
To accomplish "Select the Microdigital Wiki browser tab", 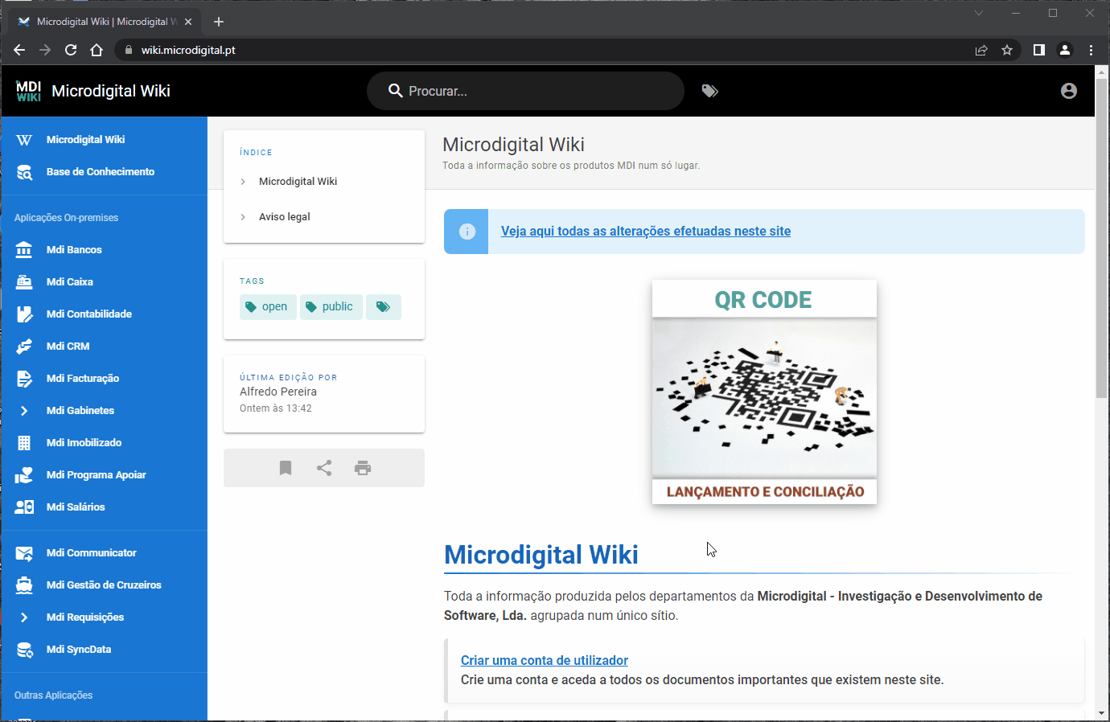I will [x=105, y=22].
